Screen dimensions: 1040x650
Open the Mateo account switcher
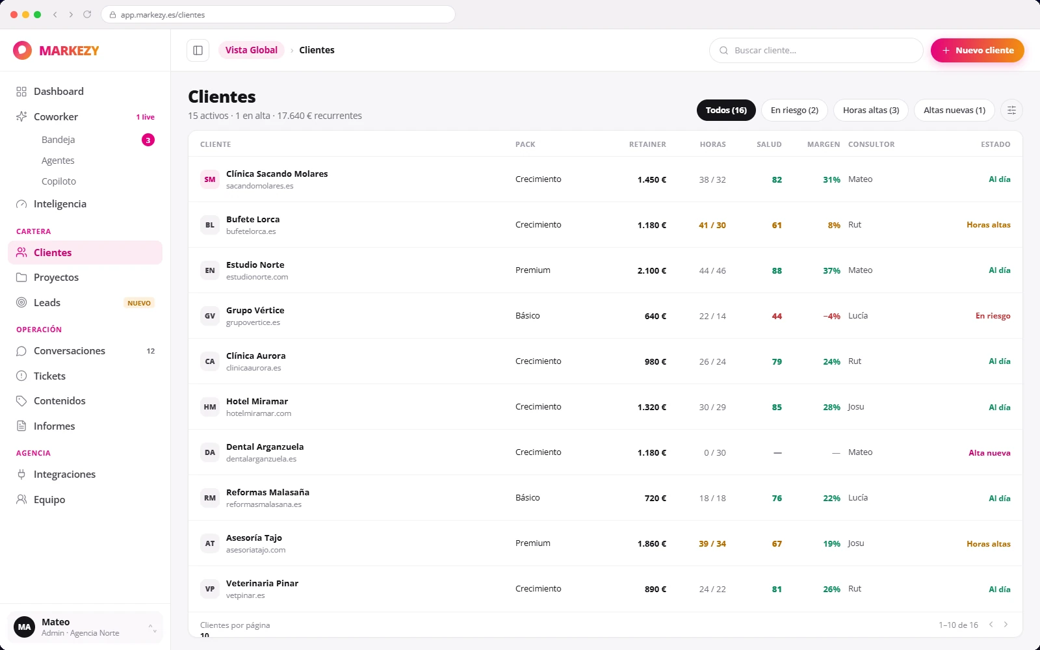click(85, 627)
